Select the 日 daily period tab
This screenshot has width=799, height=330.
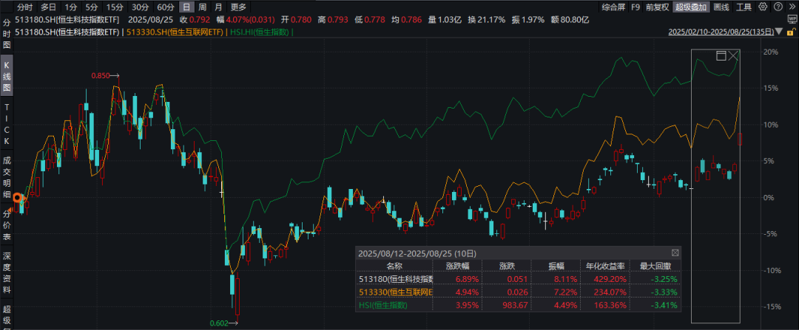tap(187, 7)
